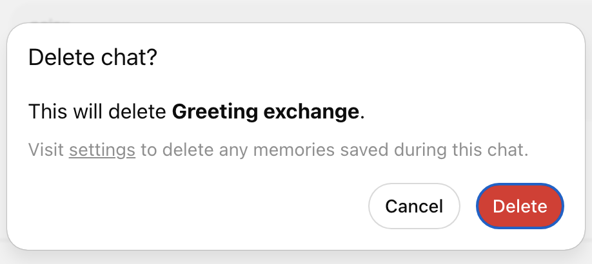Click the red Delete button
The image size is (592, 264).
pos(520,206)
